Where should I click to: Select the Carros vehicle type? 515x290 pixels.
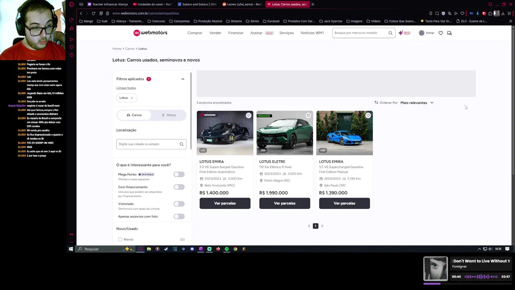coord(134,115)
